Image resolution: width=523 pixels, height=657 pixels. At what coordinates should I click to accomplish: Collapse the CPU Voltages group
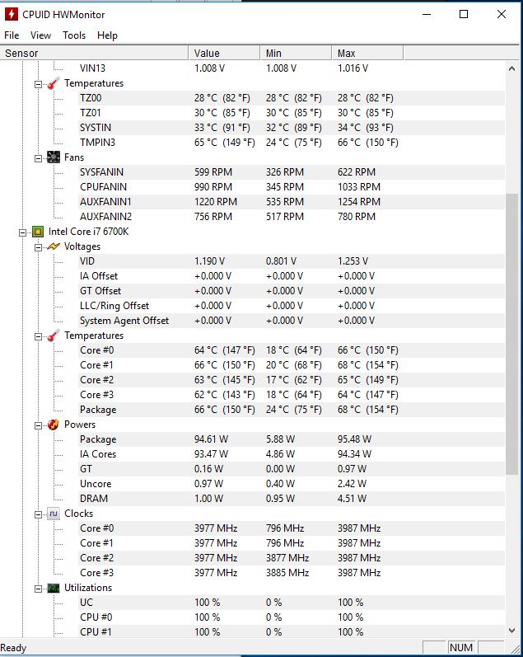38,247
